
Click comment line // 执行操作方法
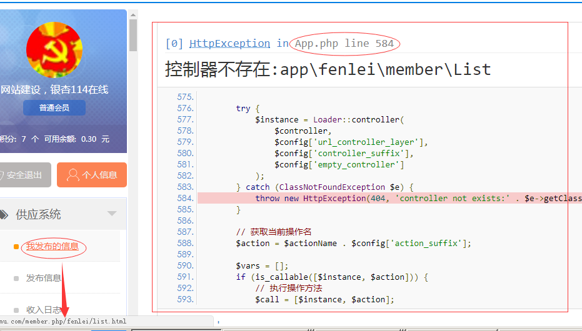[x=288, y=288]
